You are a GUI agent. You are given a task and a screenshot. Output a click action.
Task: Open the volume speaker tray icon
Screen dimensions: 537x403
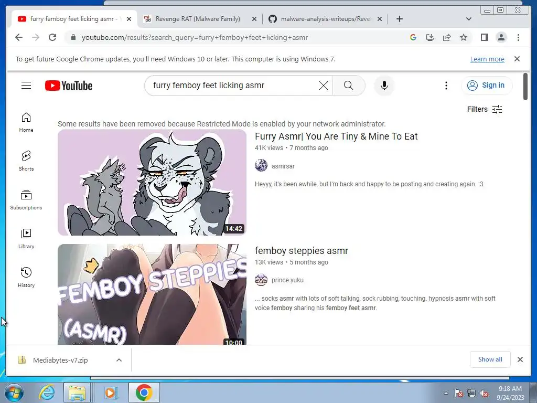coord(484,393)
